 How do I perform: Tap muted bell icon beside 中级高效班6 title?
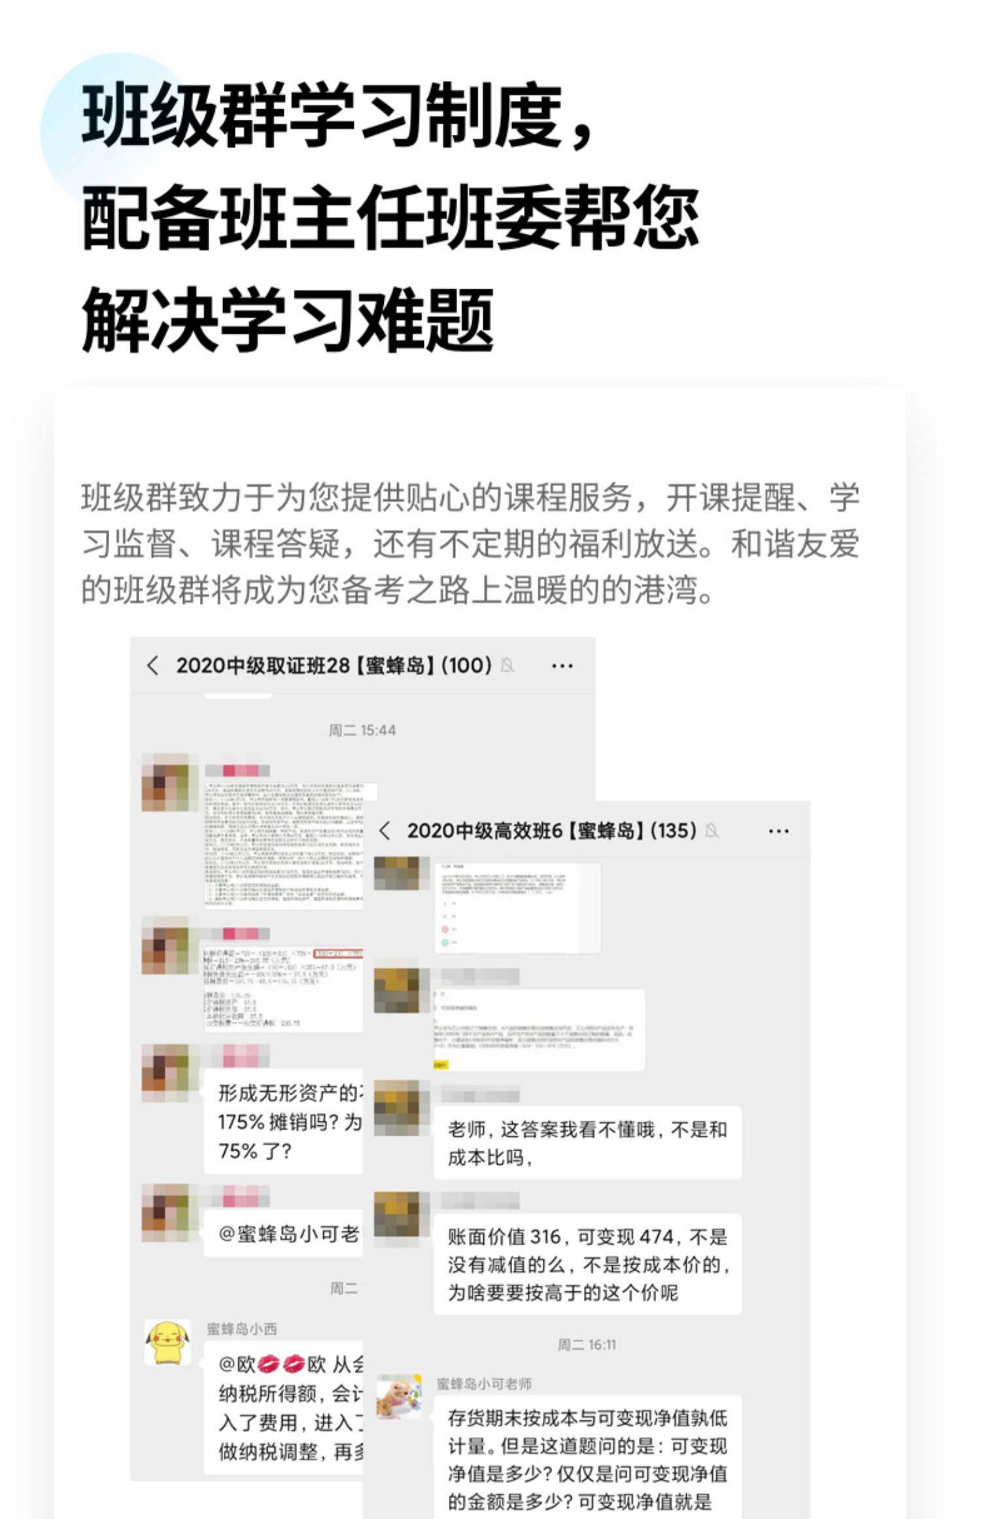pos(712,831)
